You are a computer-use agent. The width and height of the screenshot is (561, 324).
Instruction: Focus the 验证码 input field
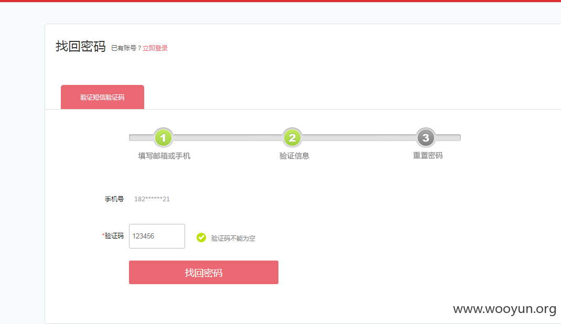(x=157, y=236)
